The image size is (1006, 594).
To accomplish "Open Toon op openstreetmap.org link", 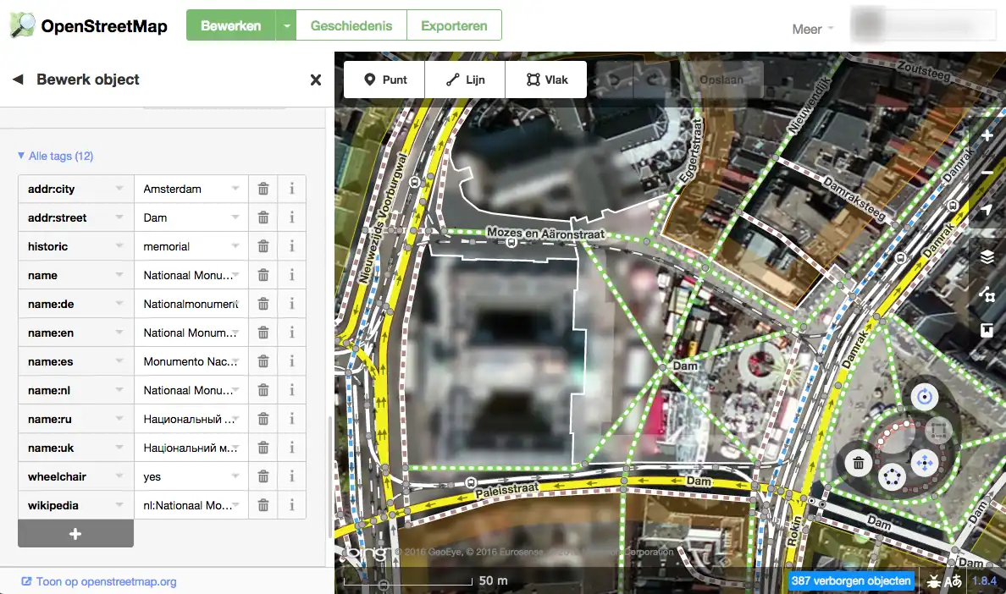I will click(x=99, y=581).
